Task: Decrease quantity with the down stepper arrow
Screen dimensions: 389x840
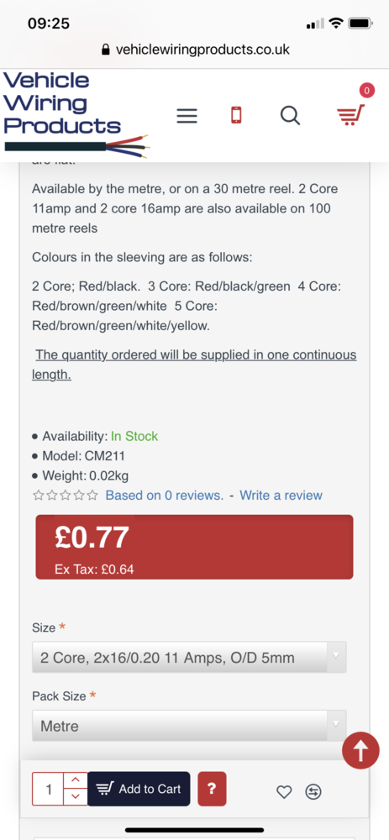Action: [x=76, y=796]
